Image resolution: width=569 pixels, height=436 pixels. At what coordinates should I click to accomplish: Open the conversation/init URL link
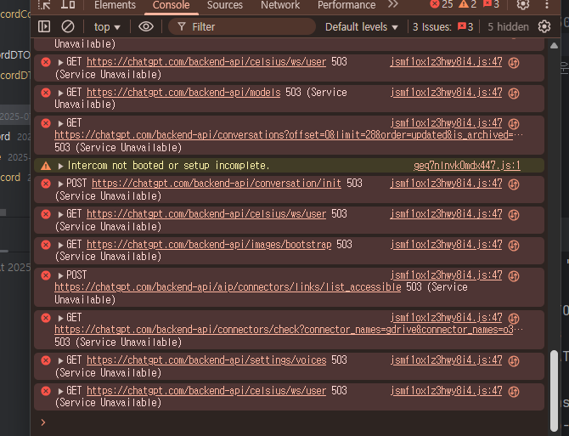217,184
